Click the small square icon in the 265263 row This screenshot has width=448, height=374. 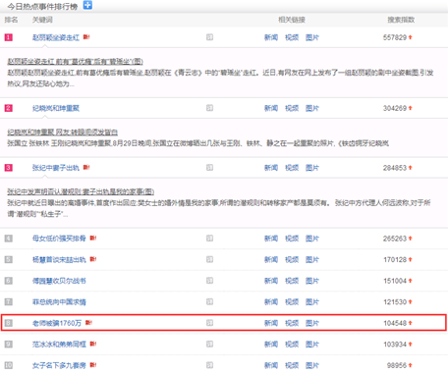(209, 239)
